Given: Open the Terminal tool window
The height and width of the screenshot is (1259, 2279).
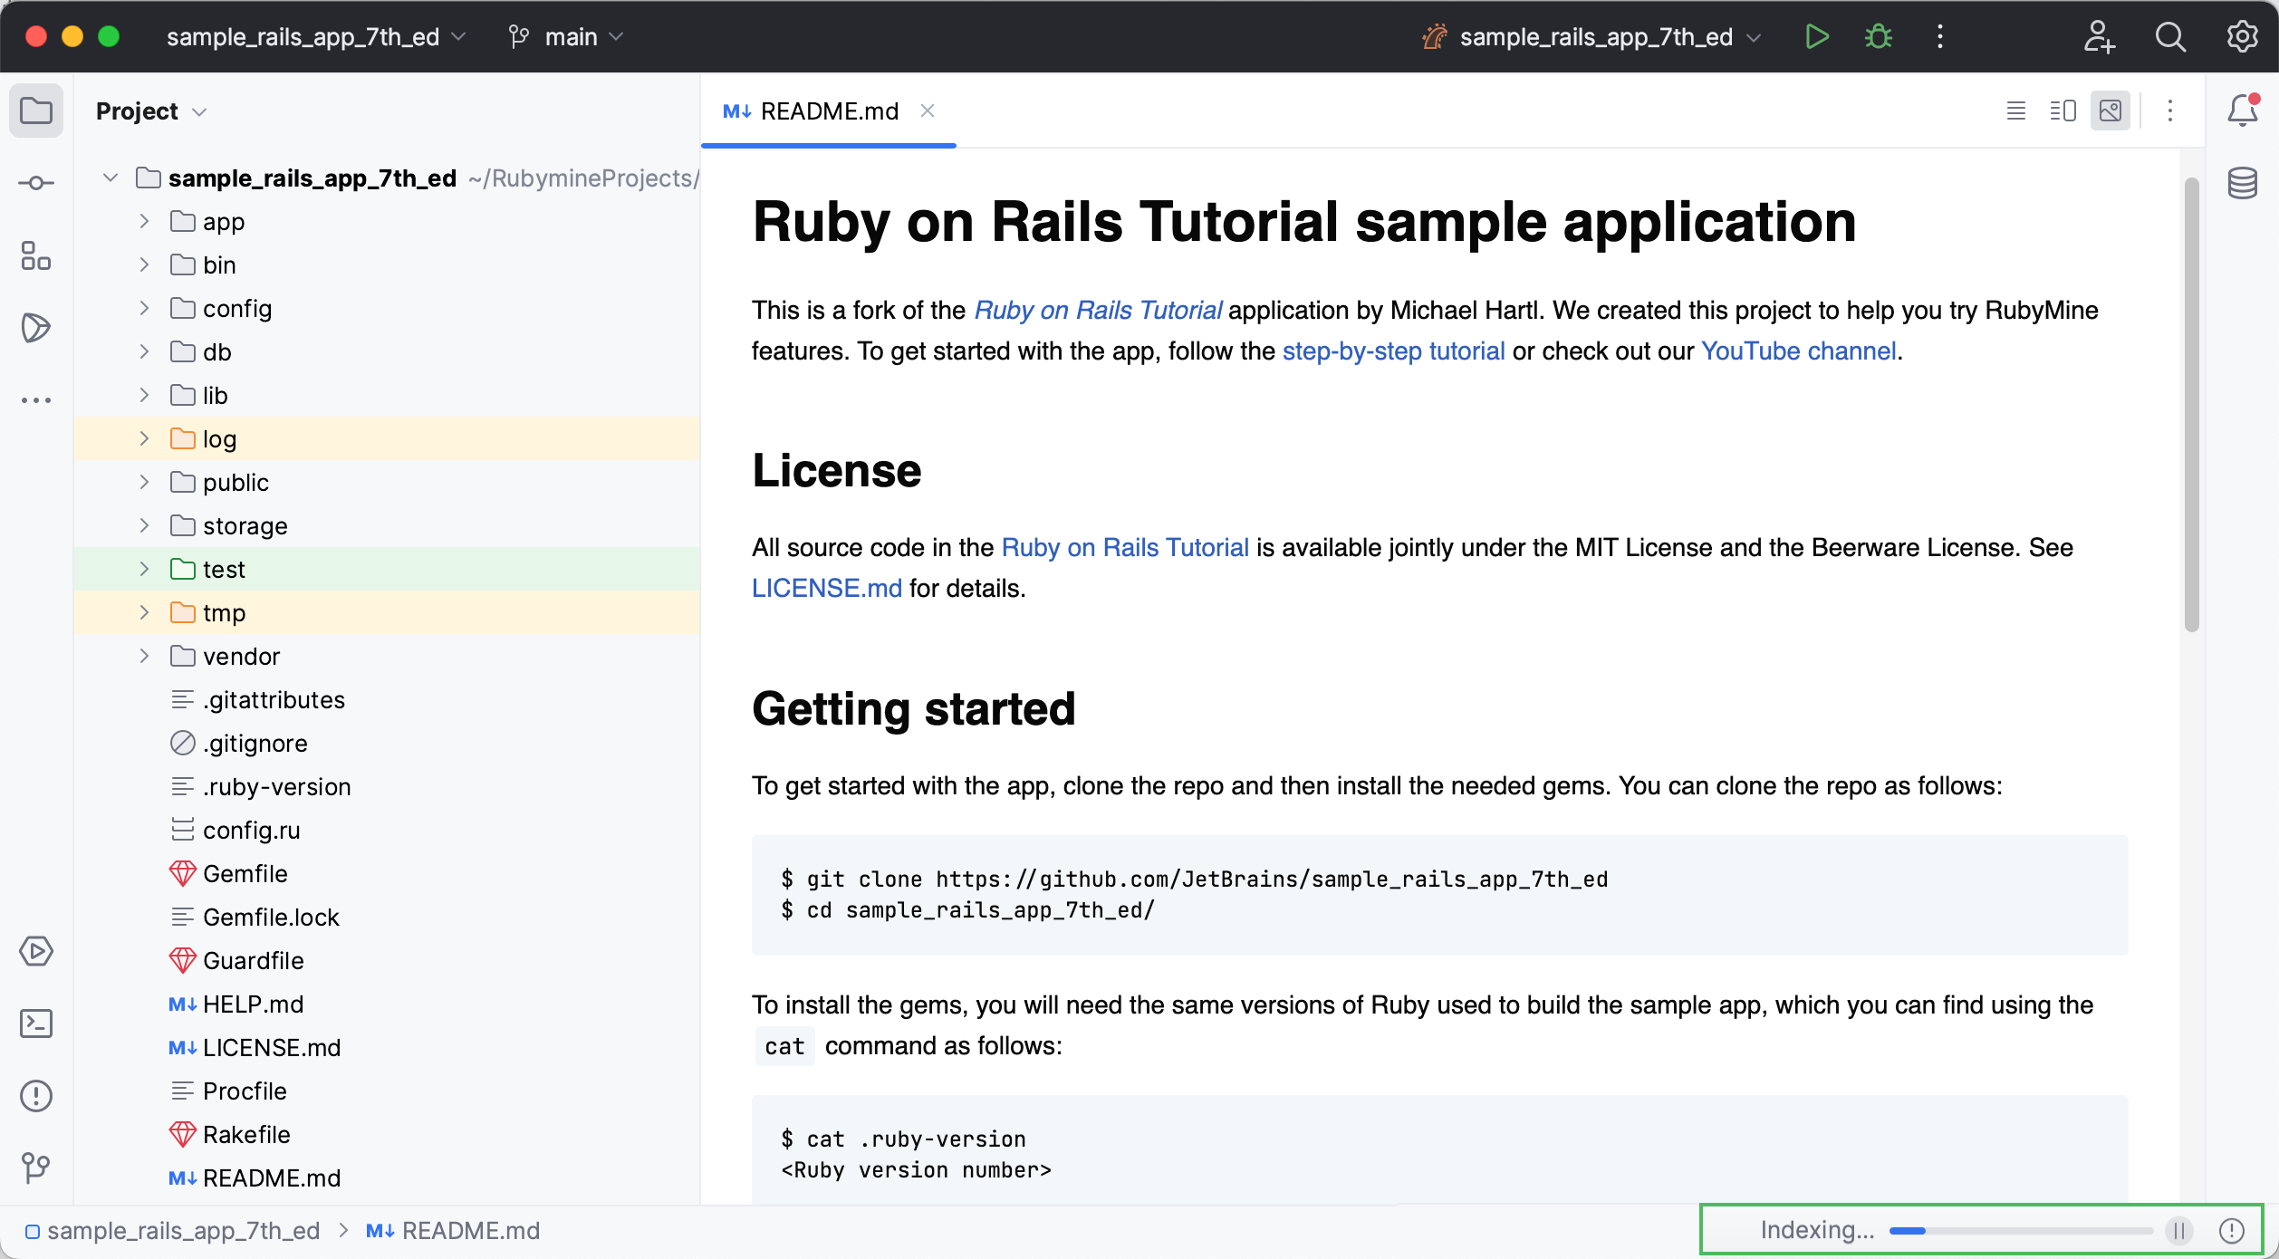Looking at the screenshot, I should point(36,1024).
